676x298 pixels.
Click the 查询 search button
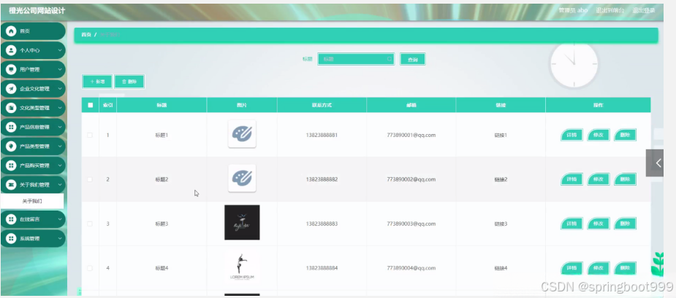click(x=413, y=59)
